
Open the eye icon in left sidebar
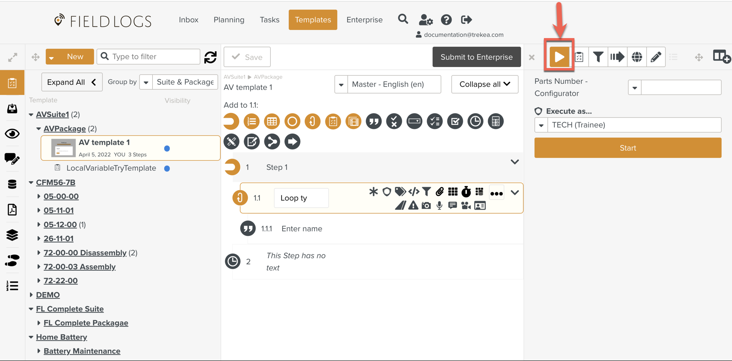(x=12, y=134)
